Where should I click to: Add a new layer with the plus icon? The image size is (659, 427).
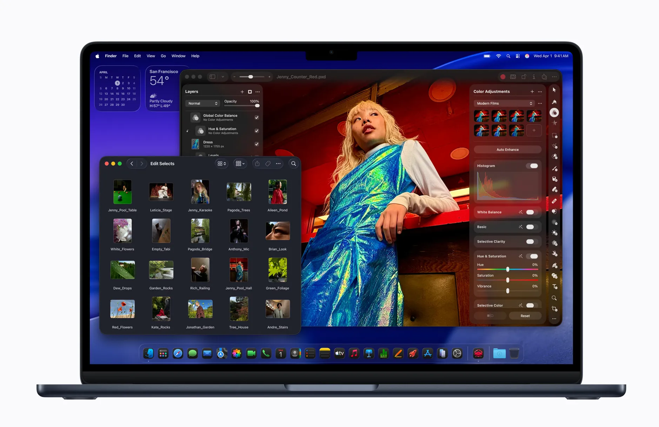(x=242, y=92)
